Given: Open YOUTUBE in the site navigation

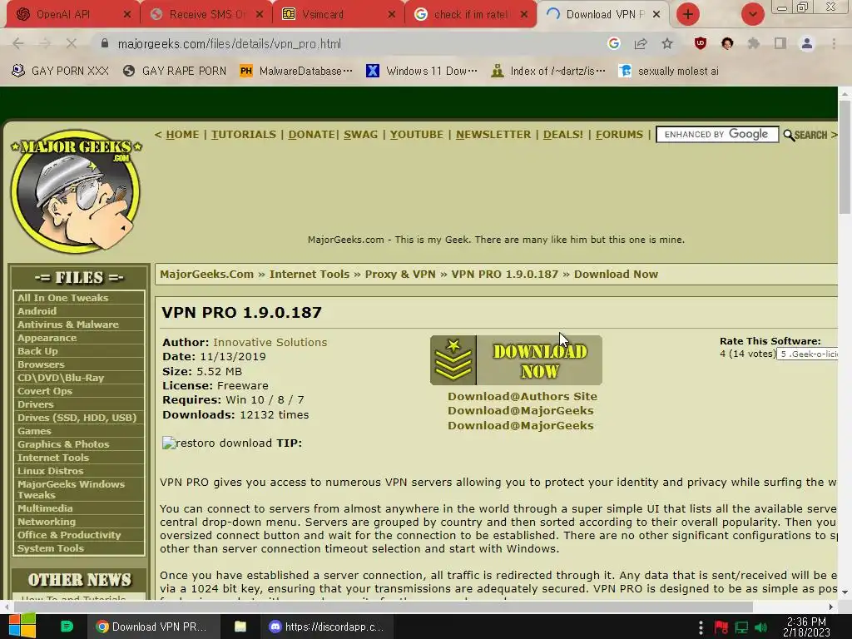Looking at the screenshot, I should 417,134.
